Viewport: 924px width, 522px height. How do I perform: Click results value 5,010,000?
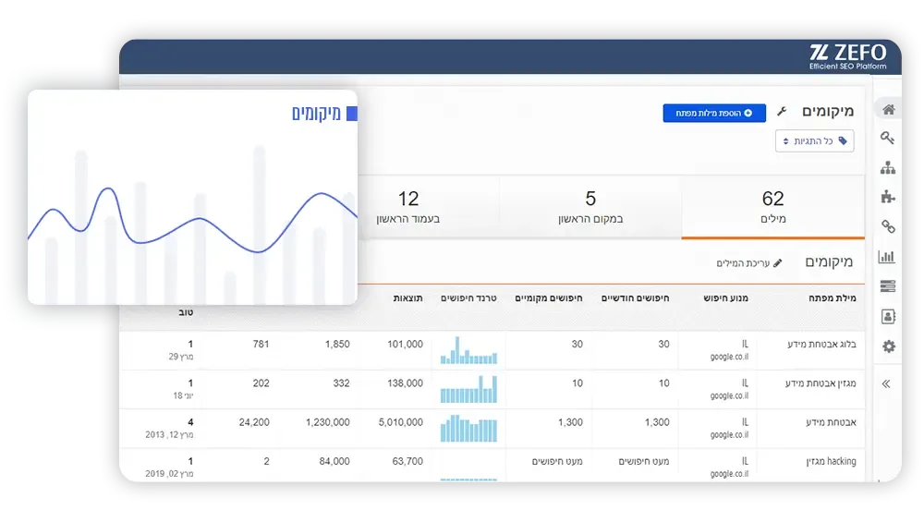tap(401, 422)
